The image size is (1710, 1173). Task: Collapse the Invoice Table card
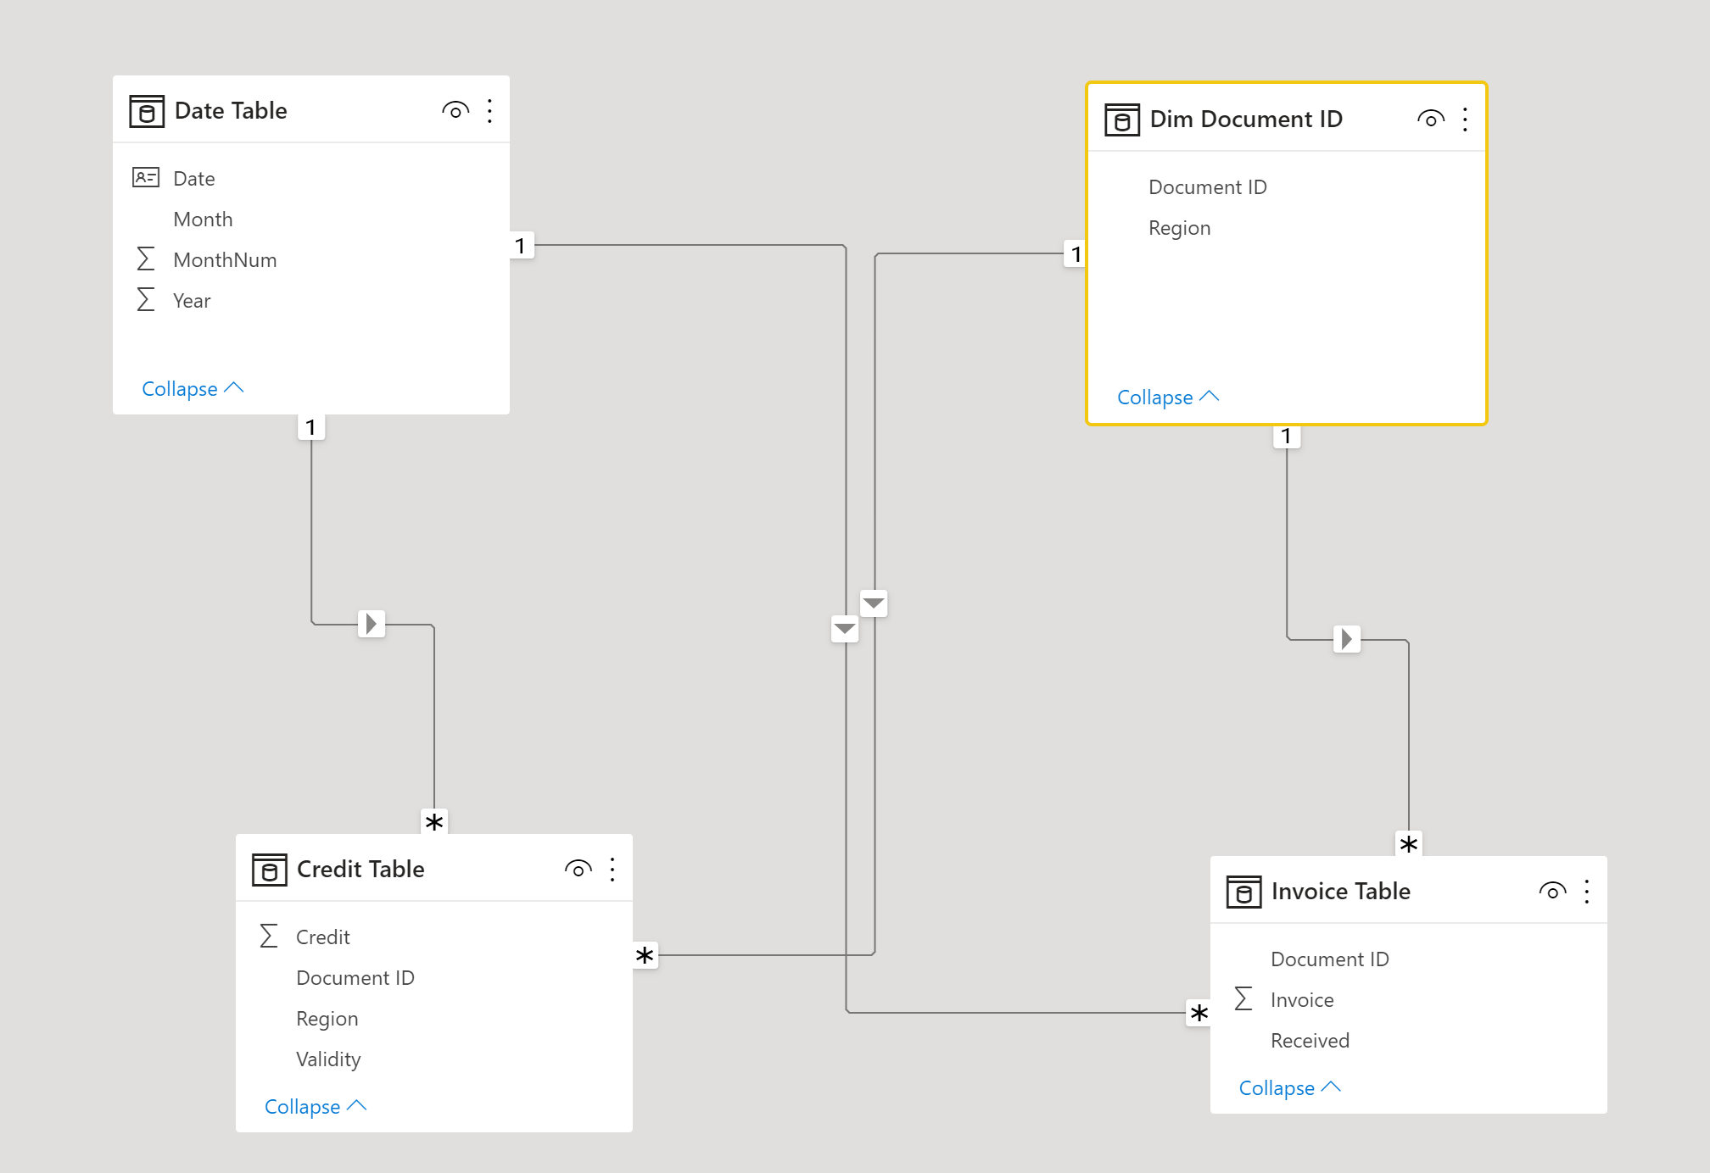coord(1290,1088)
